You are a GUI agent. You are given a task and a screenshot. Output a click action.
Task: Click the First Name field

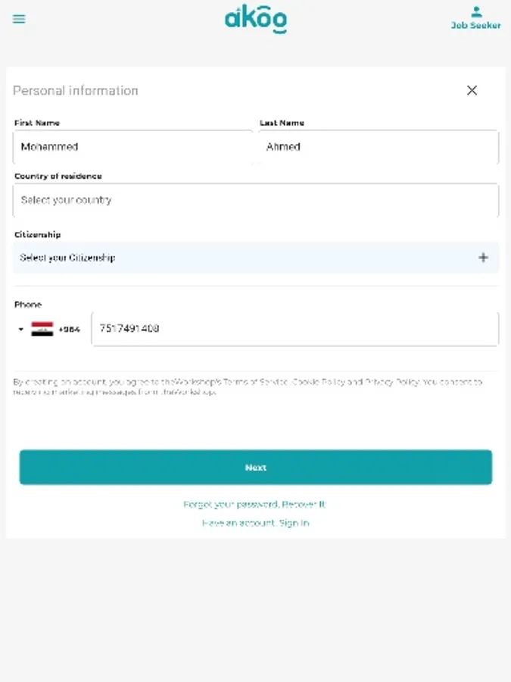(x=132, y=147)
